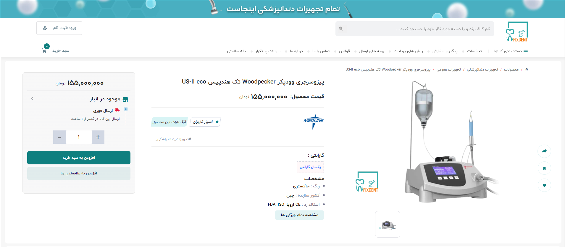The width and height of the screenshot is (565, 247).
Task: Click the search magnifier icon
Action: tap(341, 29)
